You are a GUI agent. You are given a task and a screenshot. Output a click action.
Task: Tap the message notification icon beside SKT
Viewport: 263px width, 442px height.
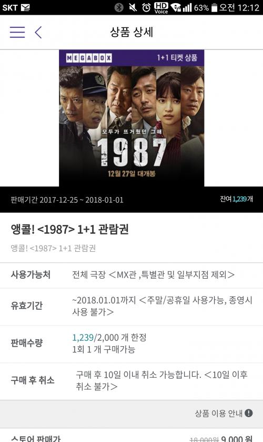(x=25, y=7)
